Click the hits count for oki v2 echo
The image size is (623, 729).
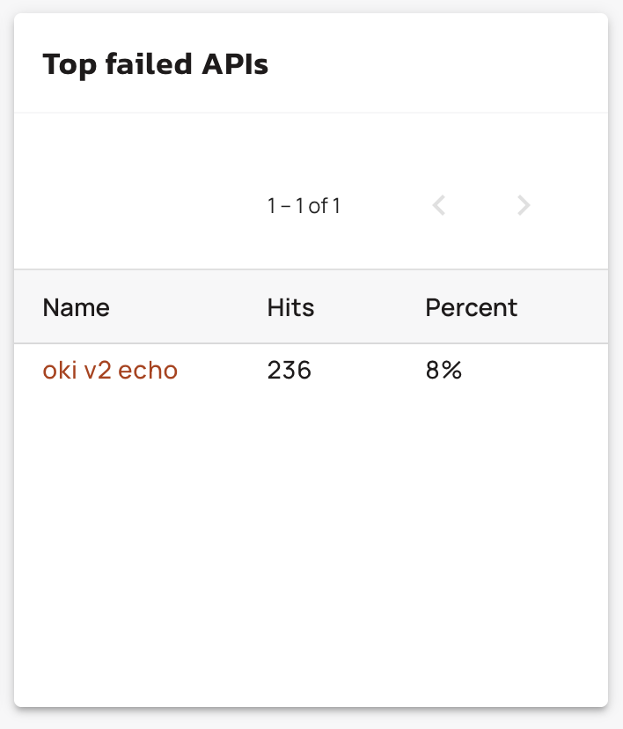coord(290,371)
